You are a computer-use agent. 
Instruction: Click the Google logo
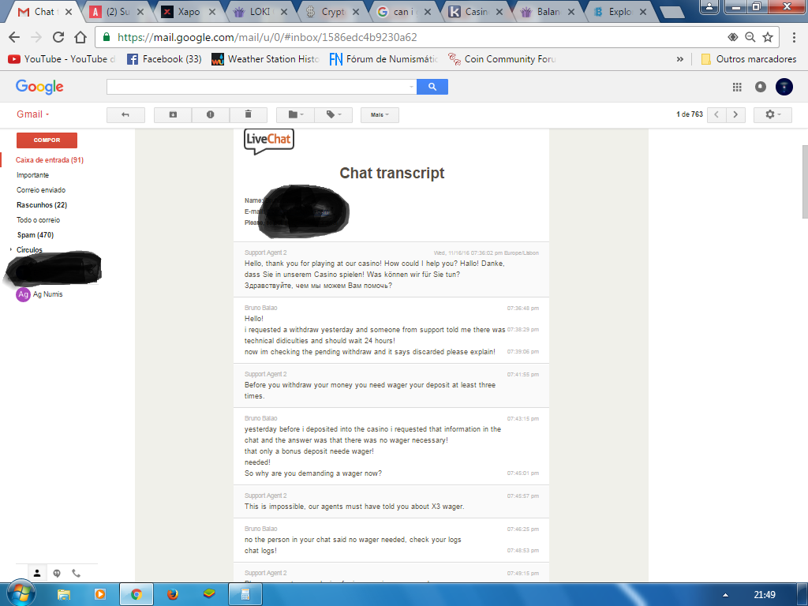coord(39,87)
